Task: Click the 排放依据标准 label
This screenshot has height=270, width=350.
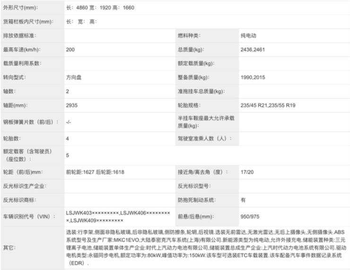Action: click(20, 36)
